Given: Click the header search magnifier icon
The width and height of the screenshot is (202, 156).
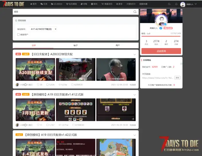Looking at the screenshot, I should tap(169, 4).
